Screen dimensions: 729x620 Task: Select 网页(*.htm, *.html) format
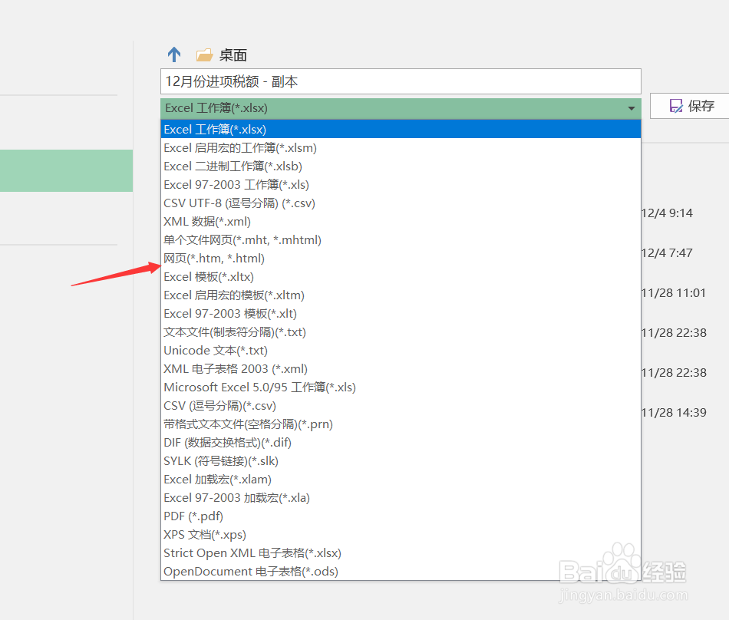[x=401, y=258]
